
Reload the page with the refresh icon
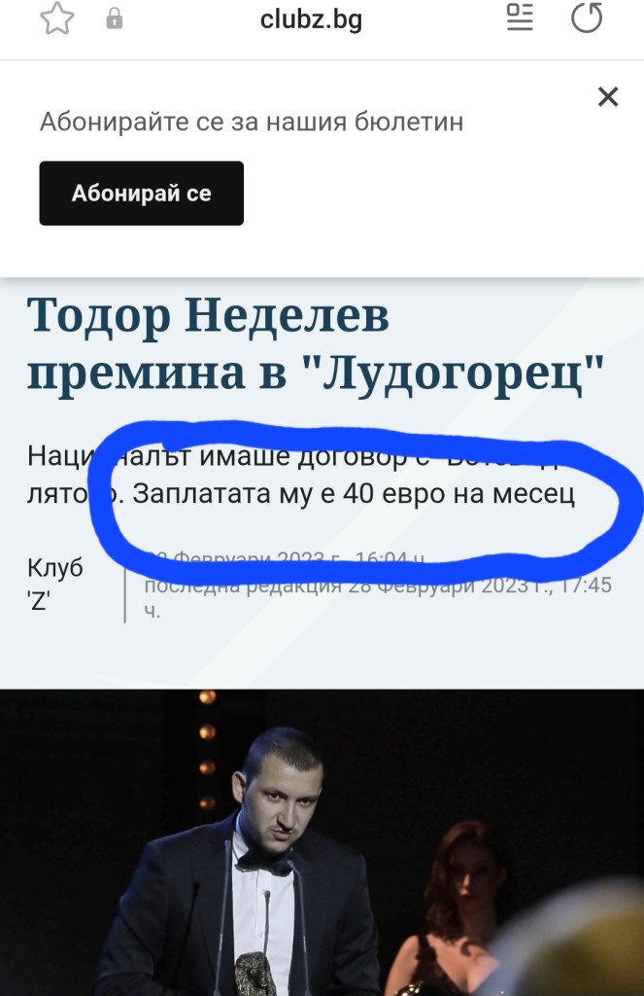pyautogui.click(x=587, y=18)
